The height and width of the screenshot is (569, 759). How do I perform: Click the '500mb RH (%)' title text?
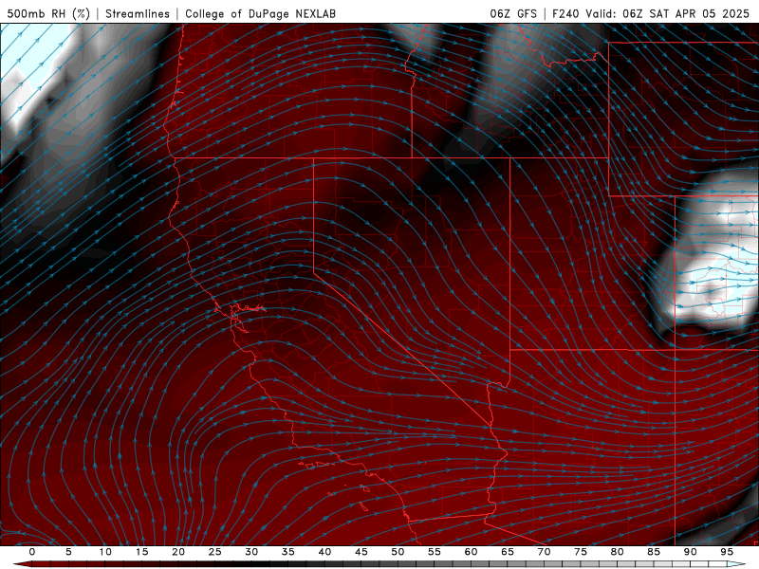tap(48, 13)
